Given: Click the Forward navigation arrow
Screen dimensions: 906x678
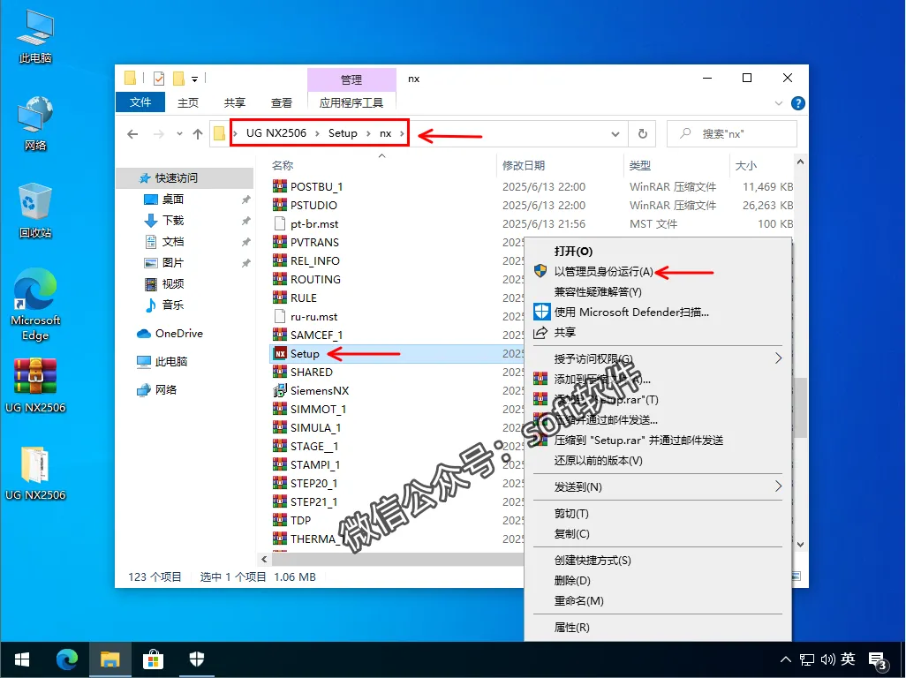Looking at the screenshot, I should tap(158, 134).
